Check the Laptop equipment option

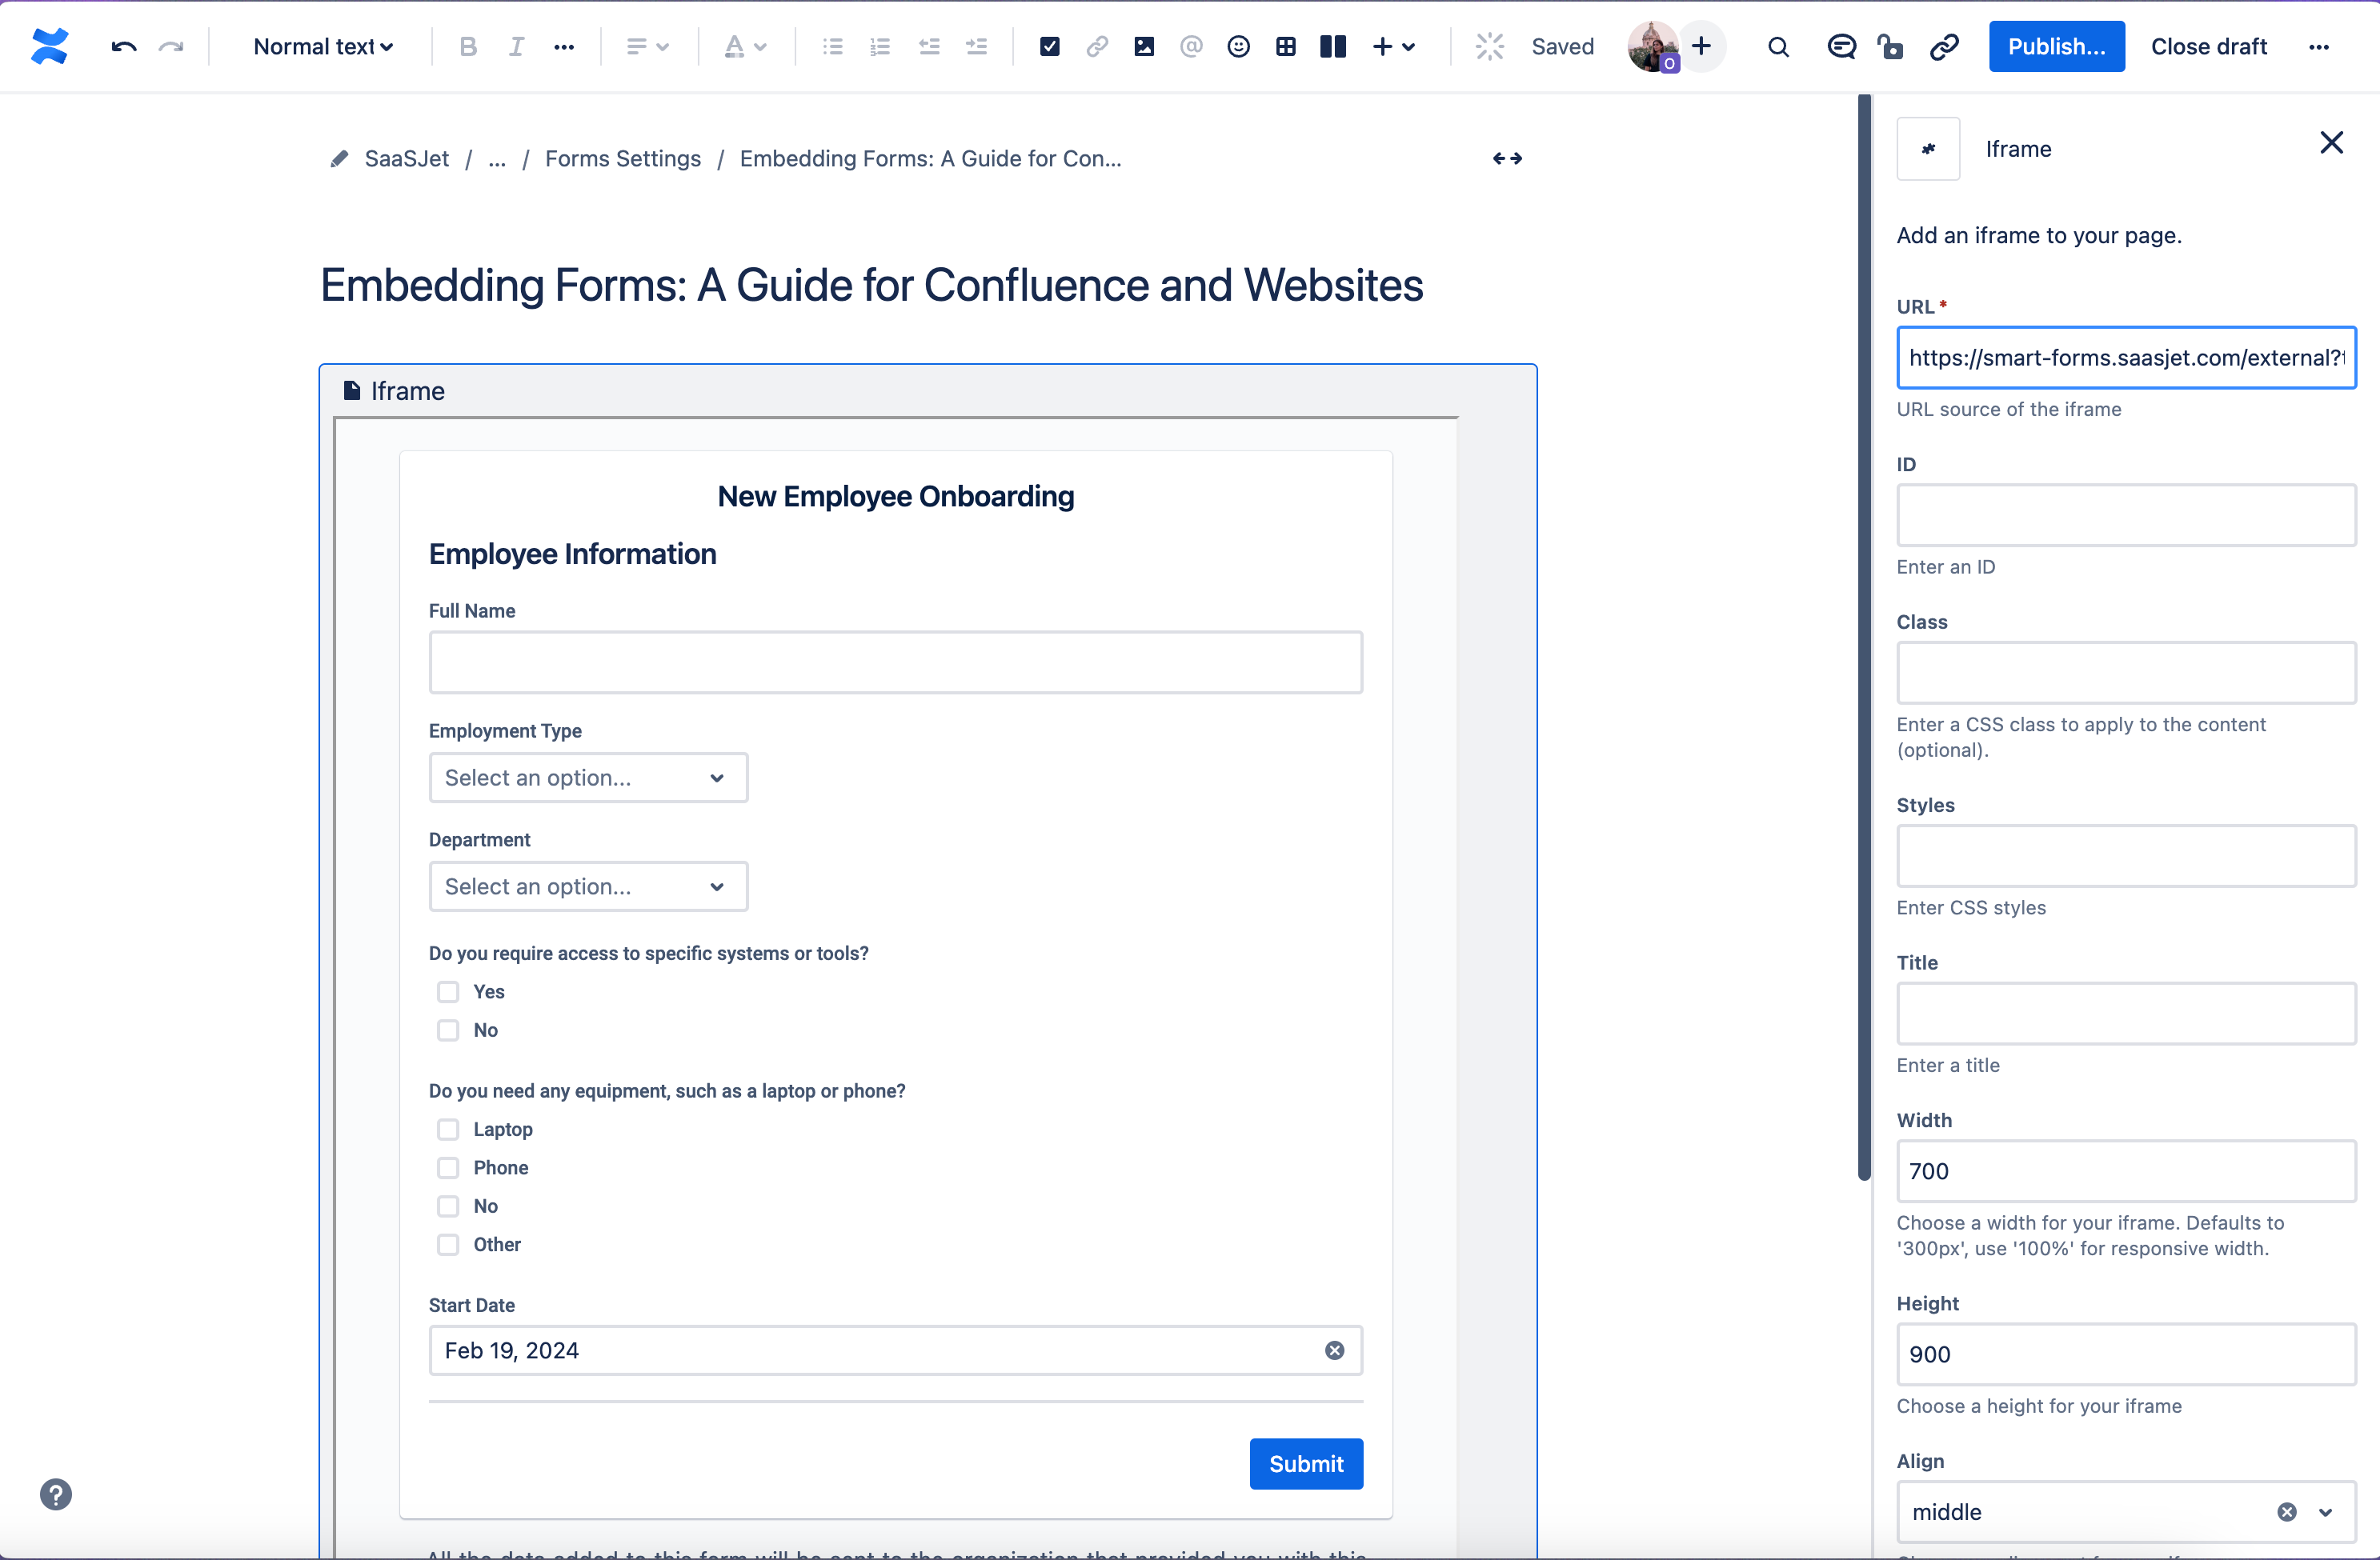click(x=447, y=1130)
